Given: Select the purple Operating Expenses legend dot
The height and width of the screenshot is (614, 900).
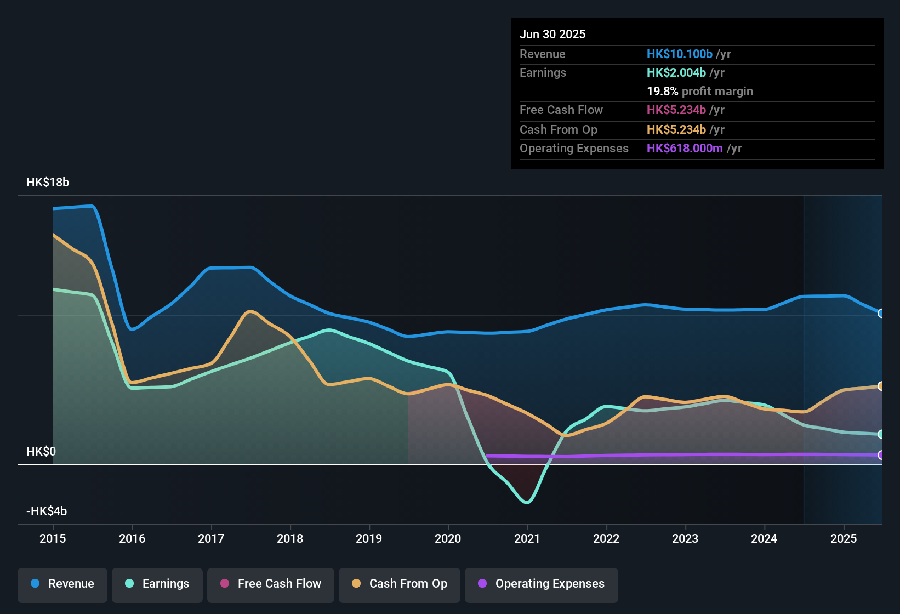Looking at the screenshot, I should click(482, 584).
